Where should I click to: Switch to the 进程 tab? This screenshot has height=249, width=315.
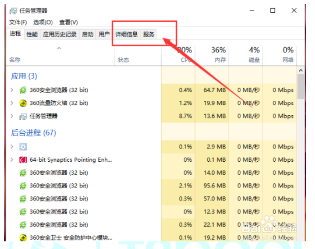(x=15, y=34)
